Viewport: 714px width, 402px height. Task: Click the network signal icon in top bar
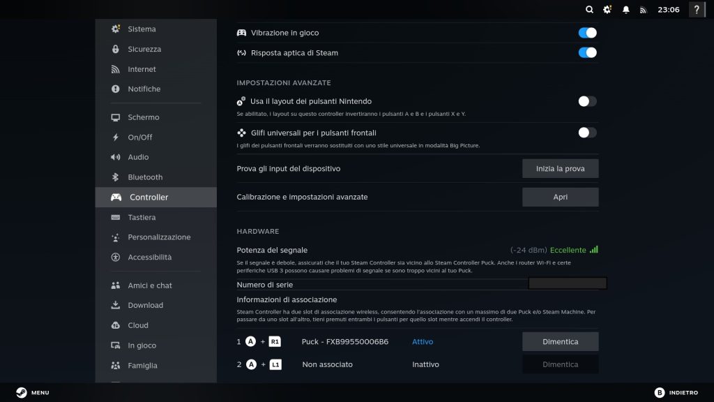coord(644,10)
